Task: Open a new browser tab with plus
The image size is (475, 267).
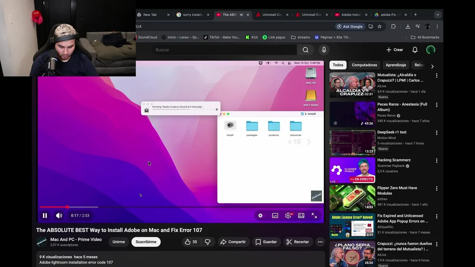Action: [415, 15]
